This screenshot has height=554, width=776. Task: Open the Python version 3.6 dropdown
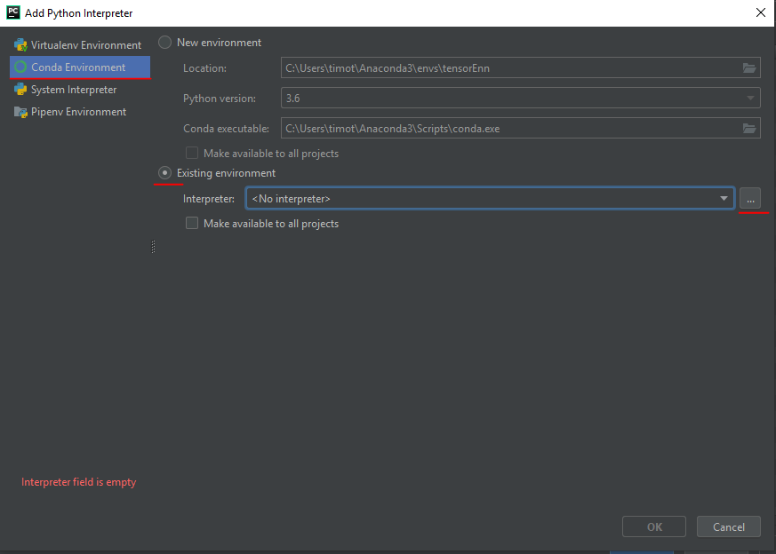(521, 99)
